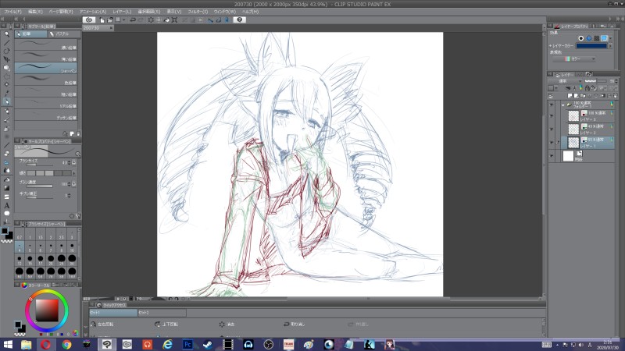Toggle Snap to ruler in command bar
The image size is (625, 351).
(210, 20)
